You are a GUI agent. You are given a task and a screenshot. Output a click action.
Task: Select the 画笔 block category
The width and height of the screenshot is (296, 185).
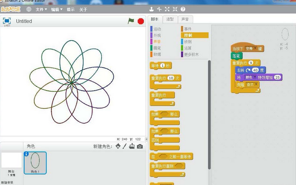pyautogui.click(x=156, y=48)
